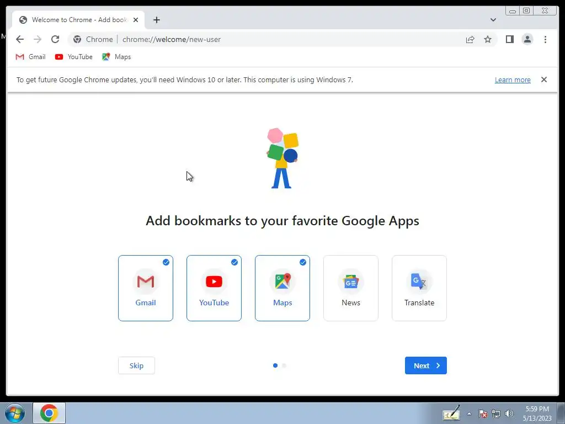Open the side panel icon
This screenshot has height=424, width=565.
point(509,39)
